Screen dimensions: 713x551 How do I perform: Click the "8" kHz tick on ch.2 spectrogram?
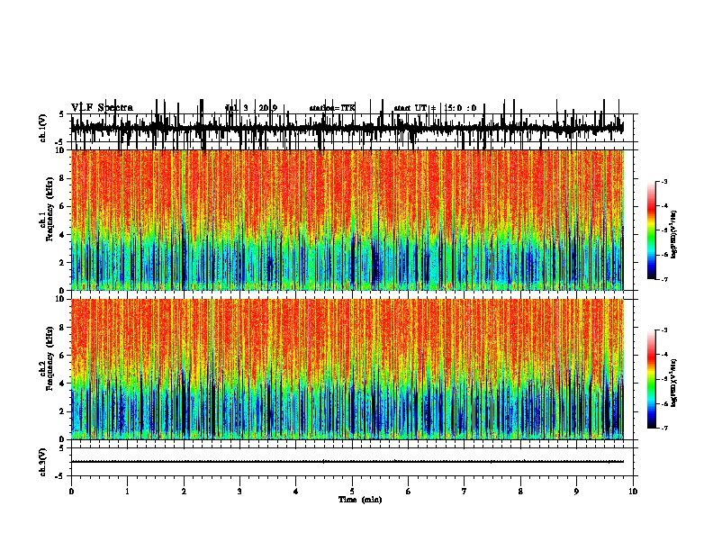pos(63,328)
